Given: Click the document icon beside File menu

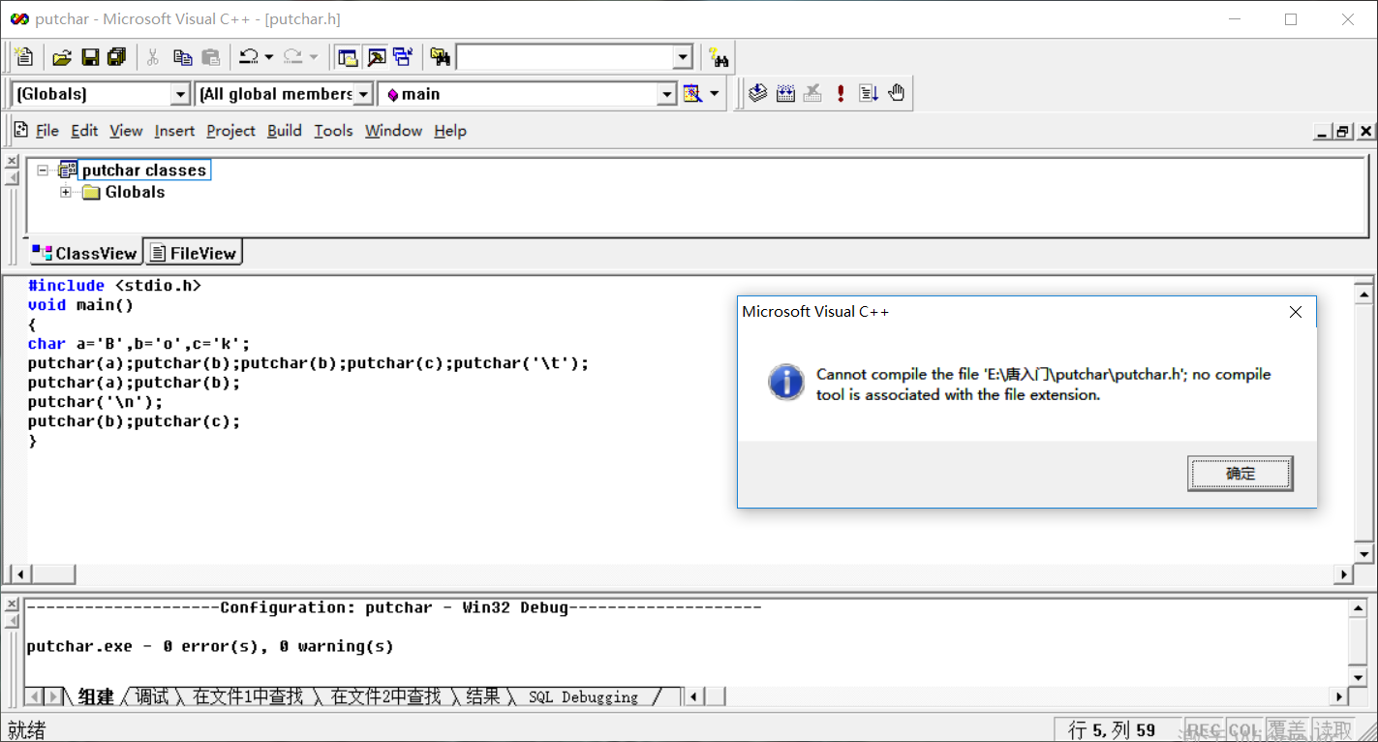Looking at the screenshot, I should coord(21,130).
